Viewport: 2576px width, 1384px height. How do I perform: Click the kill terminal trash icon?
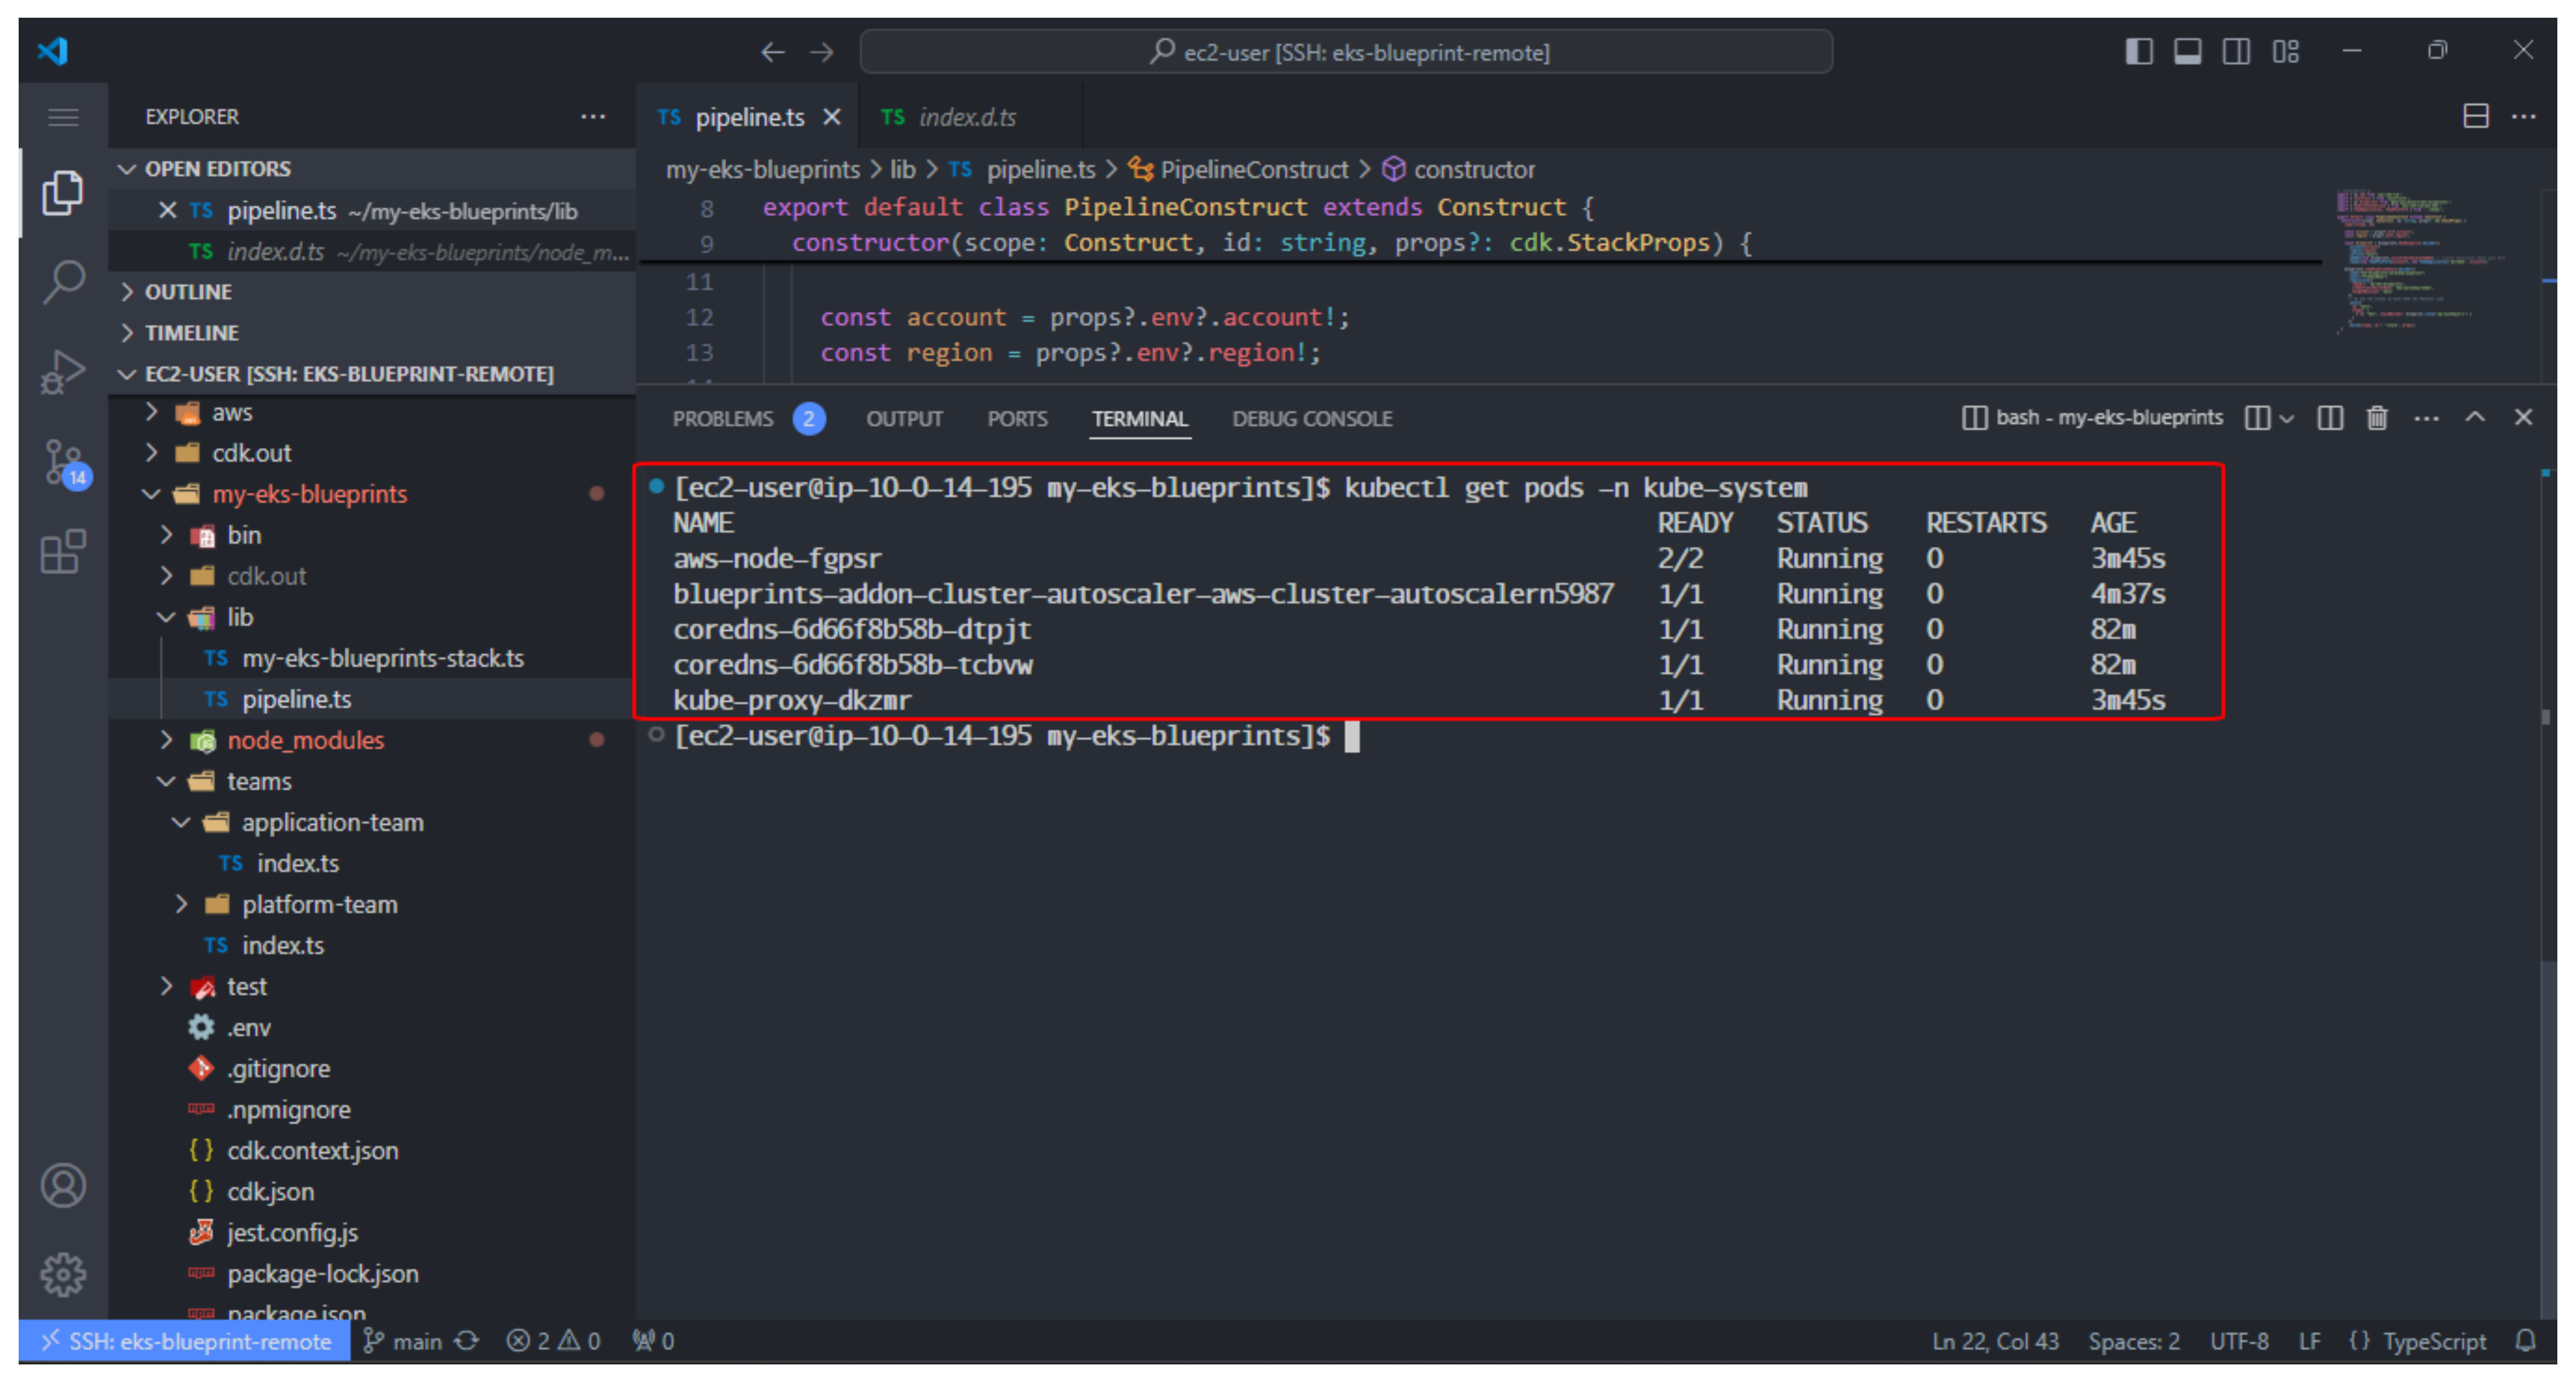click(x=2377, y=418)
